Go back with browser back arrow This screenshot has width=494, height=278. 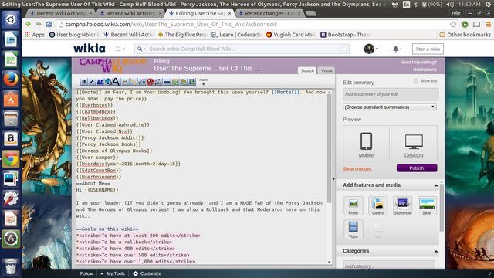pyautogui.click(x=28, y=24)
